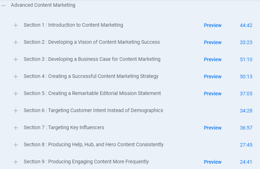The height and width of the screenshot is (169, 260).
Task: Expand Section 2 with the plus icon
Action: (16, 42)
